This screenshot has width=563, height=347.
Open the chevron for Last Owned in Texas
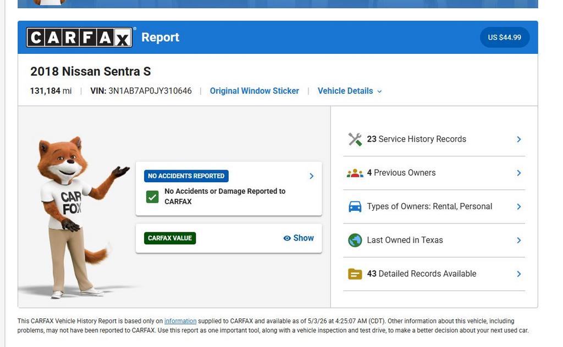click(x=519, y=240)
